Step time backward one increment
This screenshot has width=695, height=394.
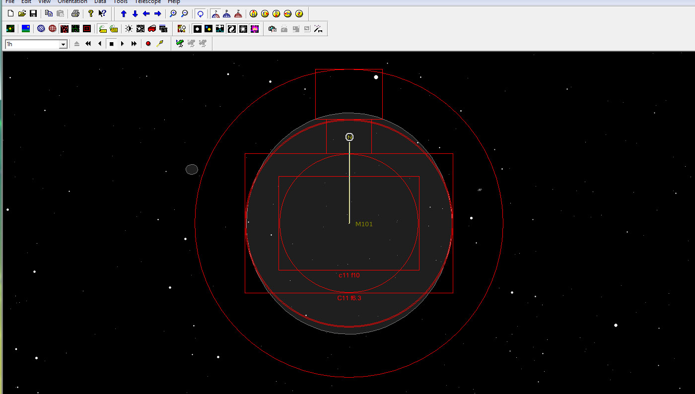100,44
